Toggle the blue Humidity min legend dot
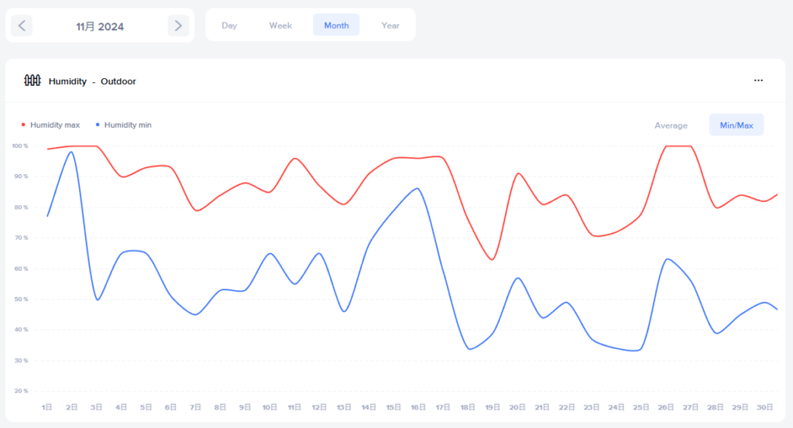The width and height of the screenshot is (793, 428). (98, 125)
